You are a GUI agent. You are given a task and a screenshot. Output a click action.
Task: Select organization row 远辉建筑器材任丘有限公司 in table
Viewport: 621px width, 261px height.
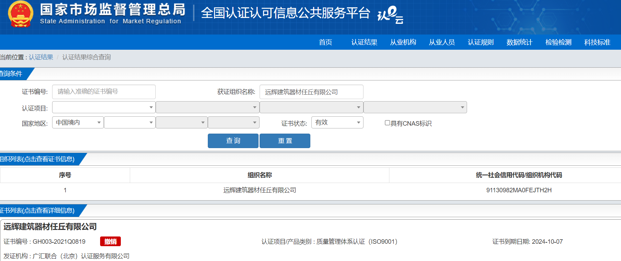click(x=260, y=190)
